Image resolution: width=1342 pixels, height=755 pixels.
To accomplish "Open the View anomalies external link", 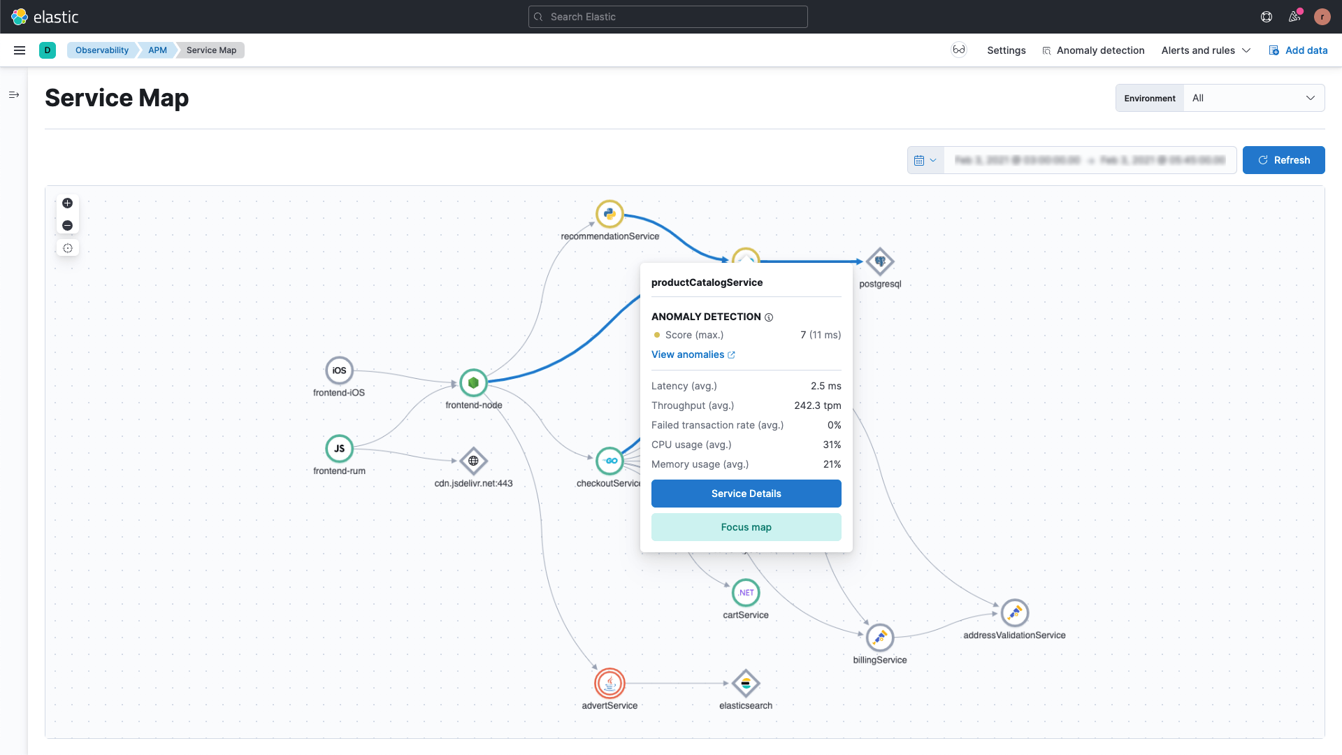I will point(693,354).
